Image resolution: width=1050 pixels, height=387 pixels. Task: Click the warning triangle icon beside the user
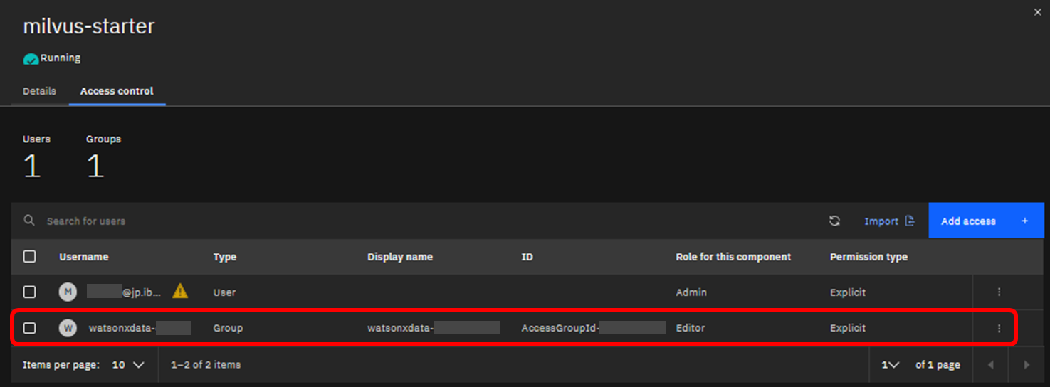[180, 291]
